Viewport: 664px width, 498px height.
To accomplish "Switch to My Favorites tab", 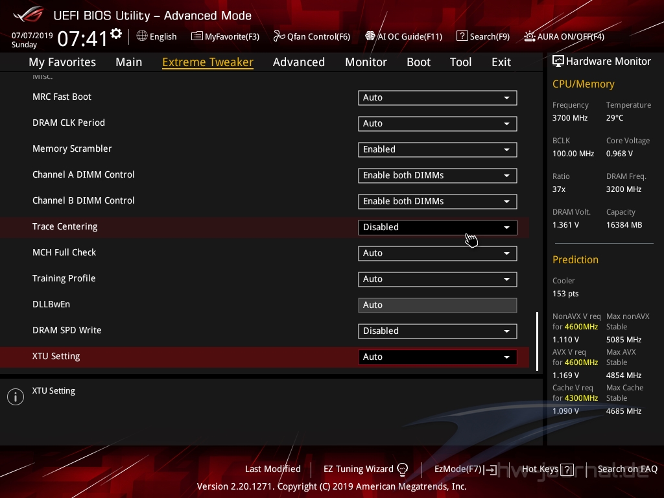I will pyautogui.click(x=62, y=62).
